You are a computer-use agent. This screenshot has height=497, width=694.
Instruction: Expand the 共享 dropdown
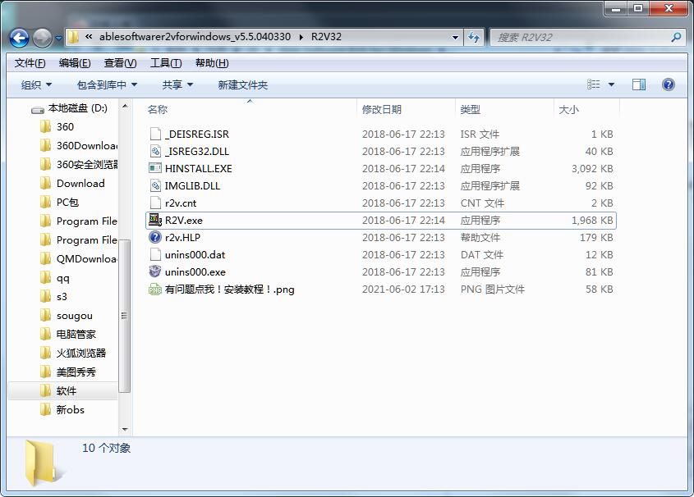(177, 84)
